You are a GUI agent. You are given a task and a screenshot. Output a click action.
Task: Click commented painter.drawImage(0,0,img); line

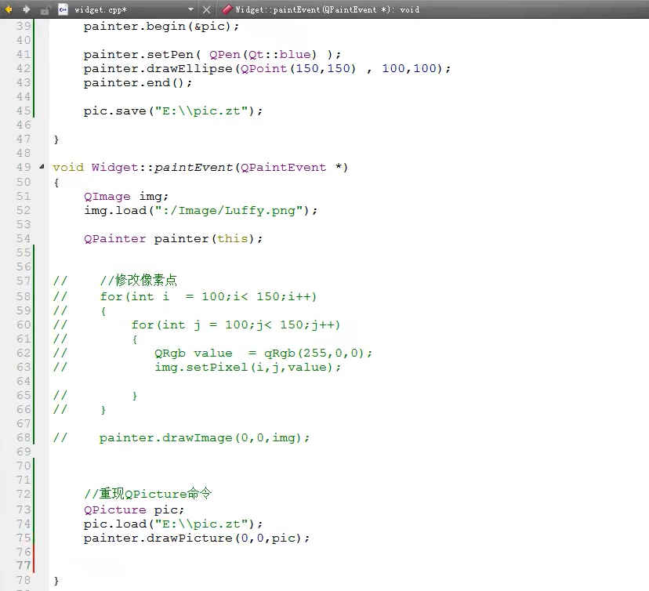point(204,438)
